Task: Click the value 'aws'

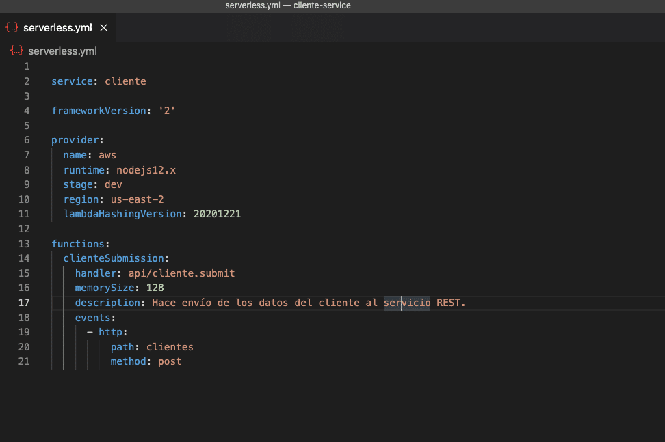Action: tap(107, 155)
